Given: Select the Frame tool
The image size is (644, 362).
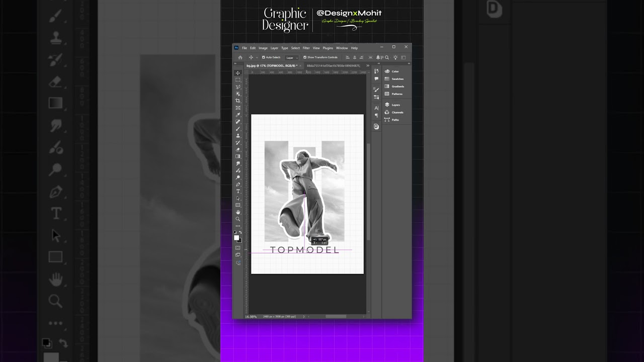Looking at the screenshot, I should (x=238, y=108).
